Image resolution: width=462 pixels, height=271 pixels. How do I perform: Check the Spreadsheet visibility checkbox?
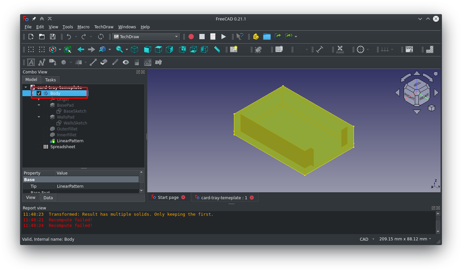coord(39,147)
